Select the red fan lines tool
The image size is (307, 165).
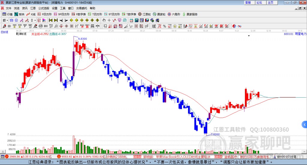click(x=110, y=26)
